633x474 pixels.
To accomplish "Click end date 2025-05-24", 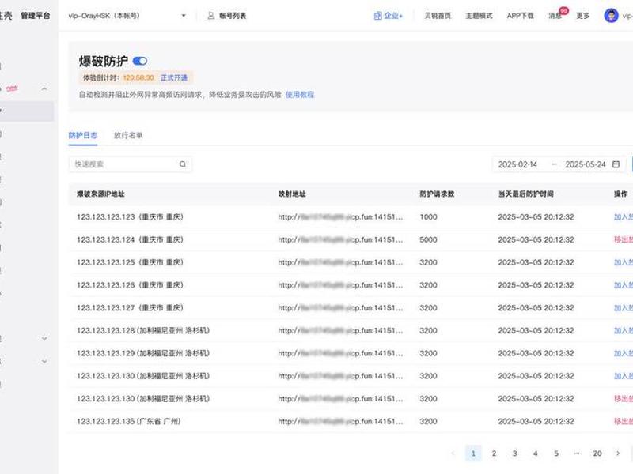I will tap(586, 164).
